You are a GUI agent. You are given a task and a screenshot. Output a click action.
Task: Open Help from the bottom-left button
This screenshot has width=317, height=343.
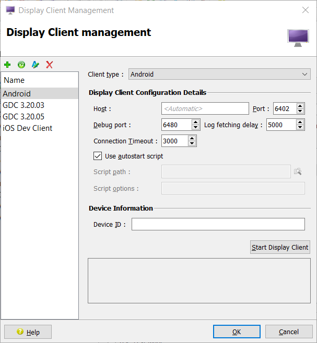(28, 332)
